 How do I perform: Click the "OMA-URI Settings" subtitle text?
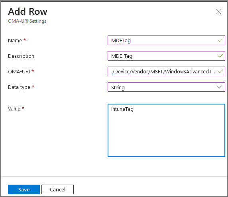[x=27, y=21]
